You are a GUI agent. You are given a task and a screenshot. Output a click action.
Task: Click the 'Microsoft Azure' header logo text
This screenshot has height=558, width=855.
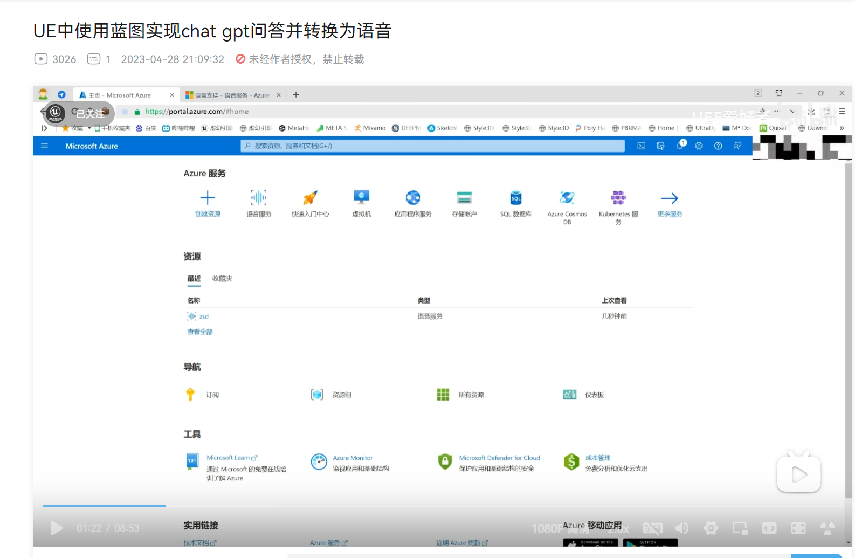[92, 146]
